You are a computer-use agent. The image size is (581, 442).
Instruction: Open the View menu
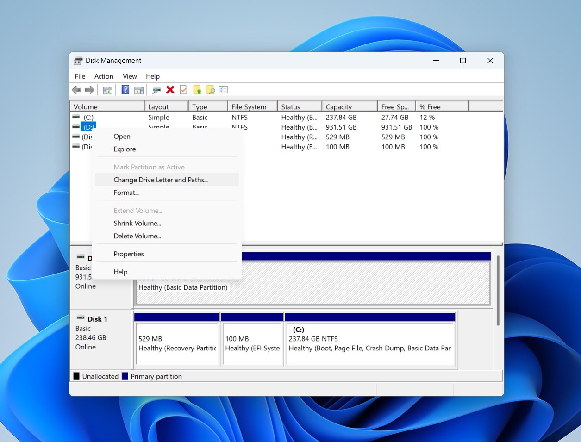point(130,76)
